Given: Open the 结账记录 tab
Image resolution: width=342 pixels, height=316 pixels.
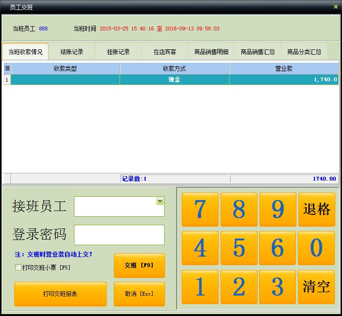Looking at the screenshot, I should 72,52.
